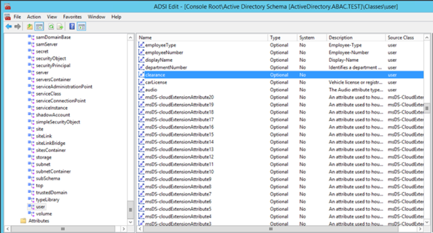The height and width of the screenshot is (233, 433).
Task: Click icon beside msDS-cloudExtensionAttribute15
Action: tap(141, 134)
